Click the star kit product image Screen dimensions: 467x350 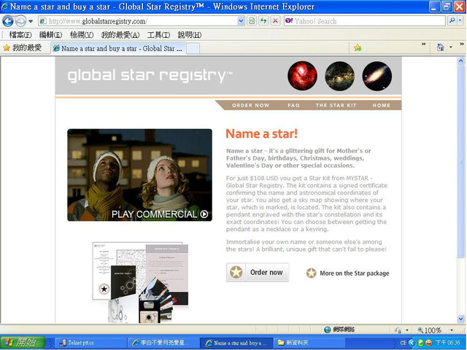pos(140,282)
